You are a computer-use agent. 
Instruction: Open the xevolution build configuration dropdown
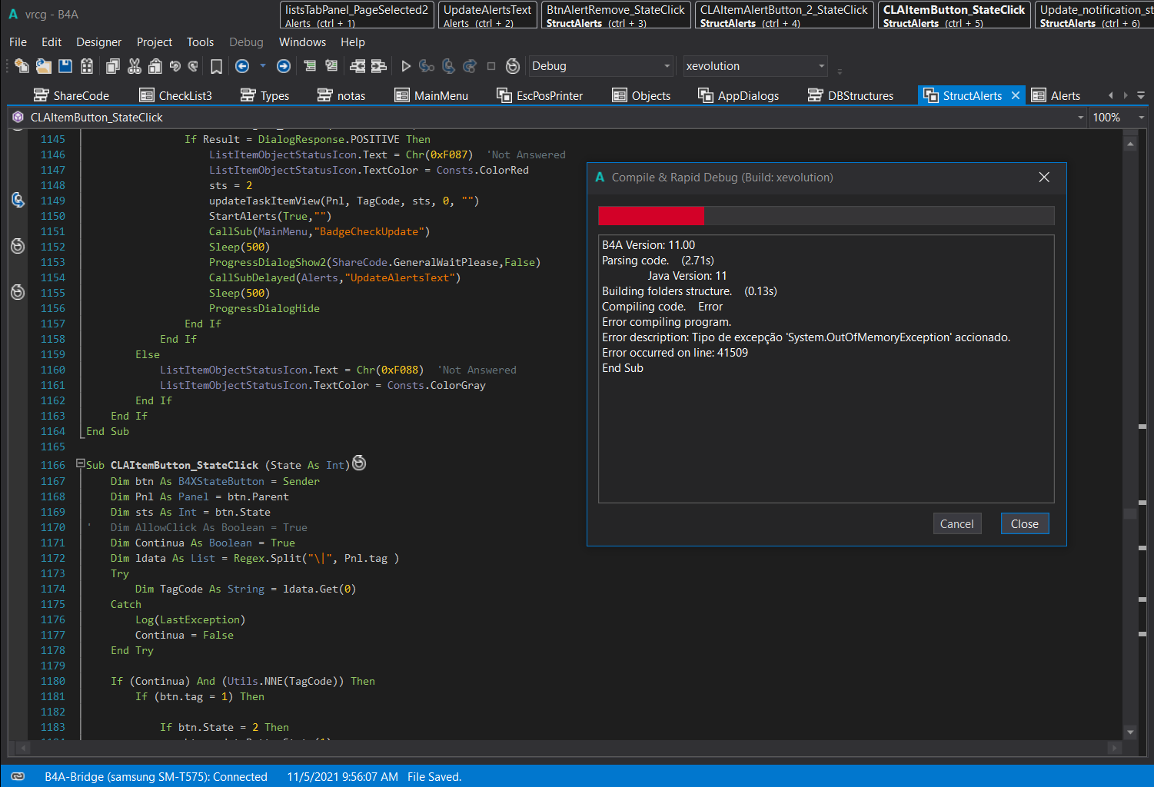click(755, 66)
